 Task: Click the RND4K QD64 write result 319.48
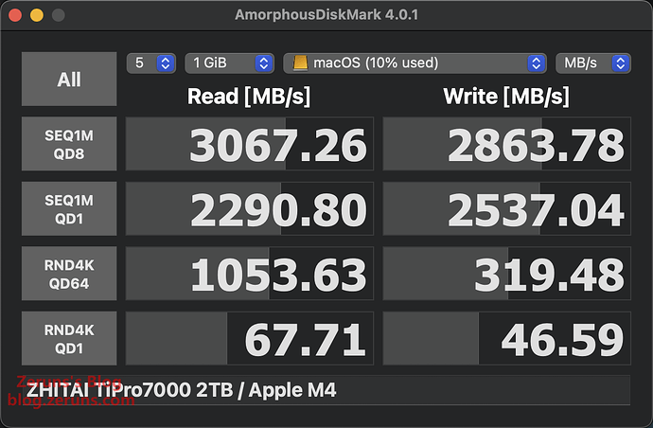pyautogui.click(x=507, y=274)
